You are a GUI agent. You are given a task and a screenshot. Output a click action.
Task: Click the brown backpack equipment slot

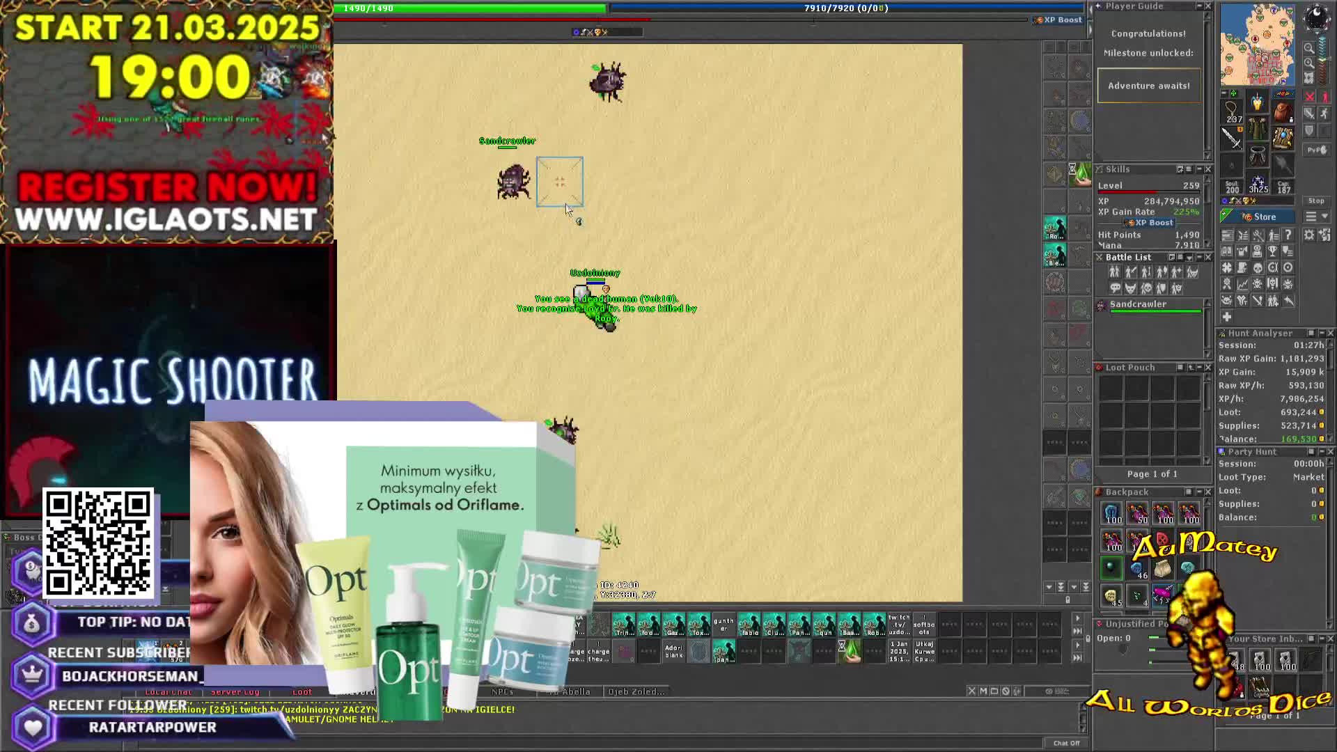coord(1283,111)
